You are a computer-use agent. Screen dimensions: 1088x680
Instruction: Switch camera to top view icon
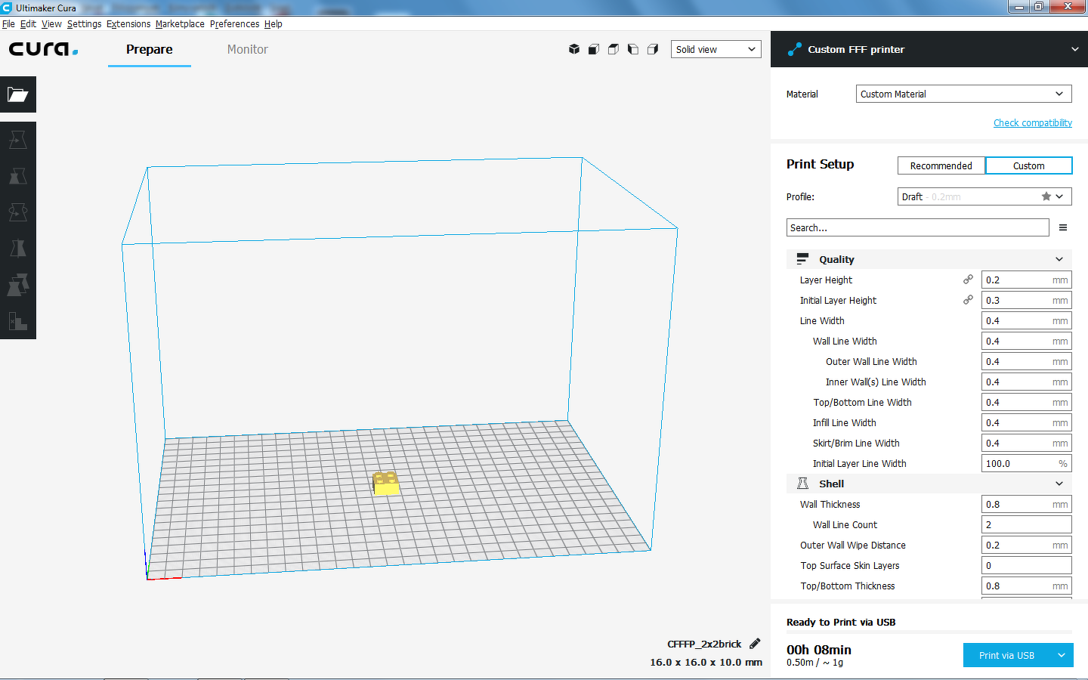pyautogui.click(x=614, y=49)
